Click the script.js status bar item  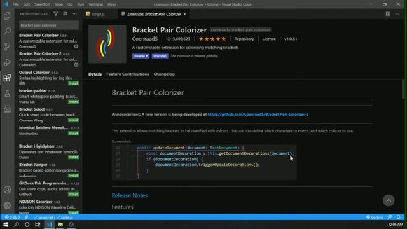[65, 218]
